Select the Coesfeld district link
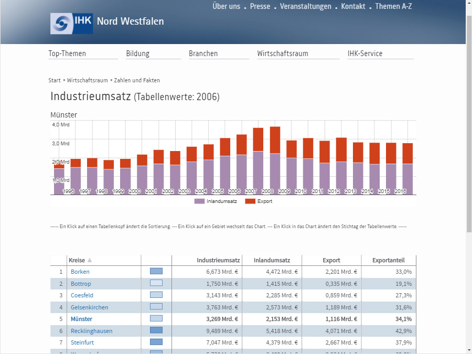Viewport: 472px width, 354px height. [82, 295]
